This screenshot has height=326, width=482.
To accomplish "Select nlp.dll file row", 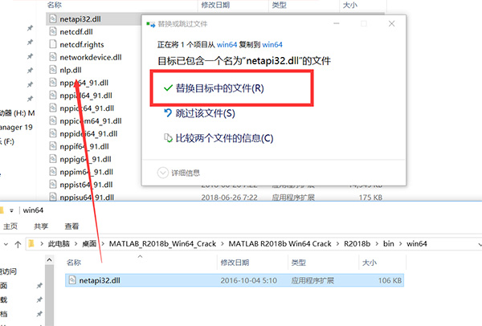I will coord(71,71).
